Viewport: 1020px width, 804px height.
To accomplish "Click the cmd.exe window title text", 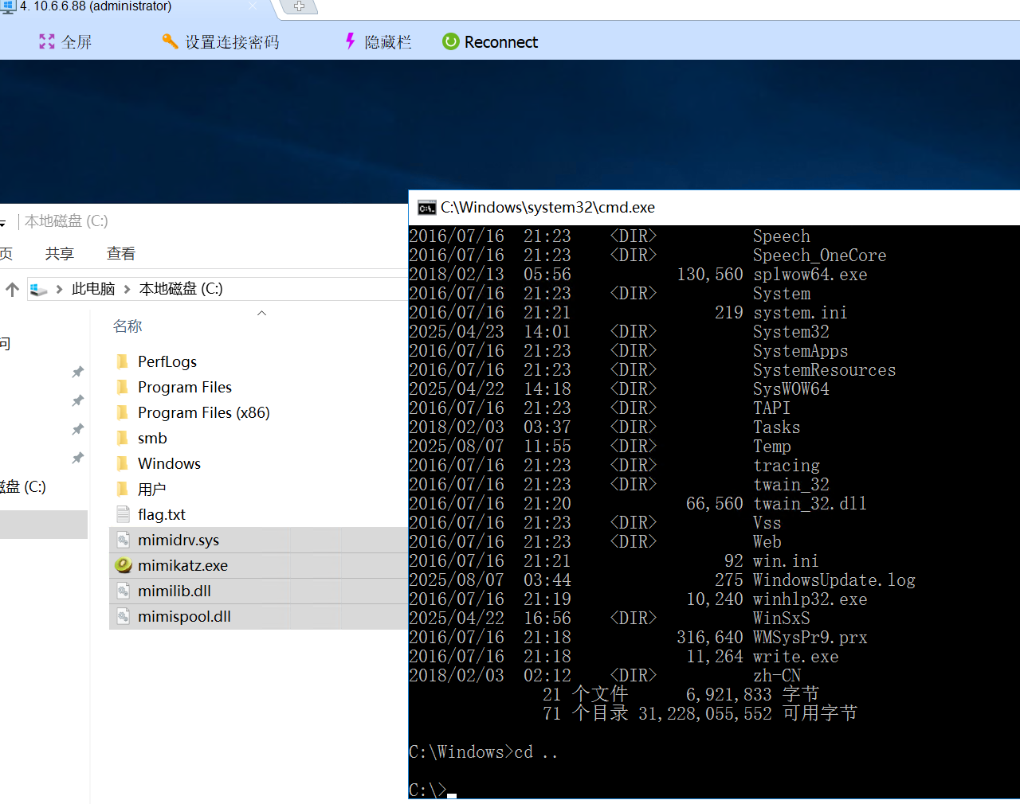I will click(x=547, y=208).
